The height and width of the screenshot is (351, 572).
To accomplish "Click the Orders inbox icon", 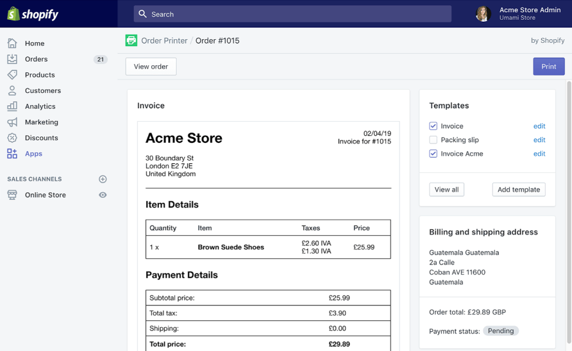I will click(x=12, y=59).
